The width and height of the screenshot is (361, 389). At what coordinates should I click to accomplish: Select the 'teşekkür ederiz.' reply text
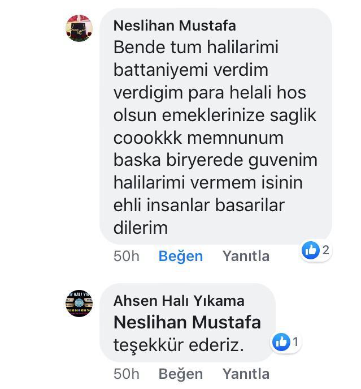click(x=179, y=345)
